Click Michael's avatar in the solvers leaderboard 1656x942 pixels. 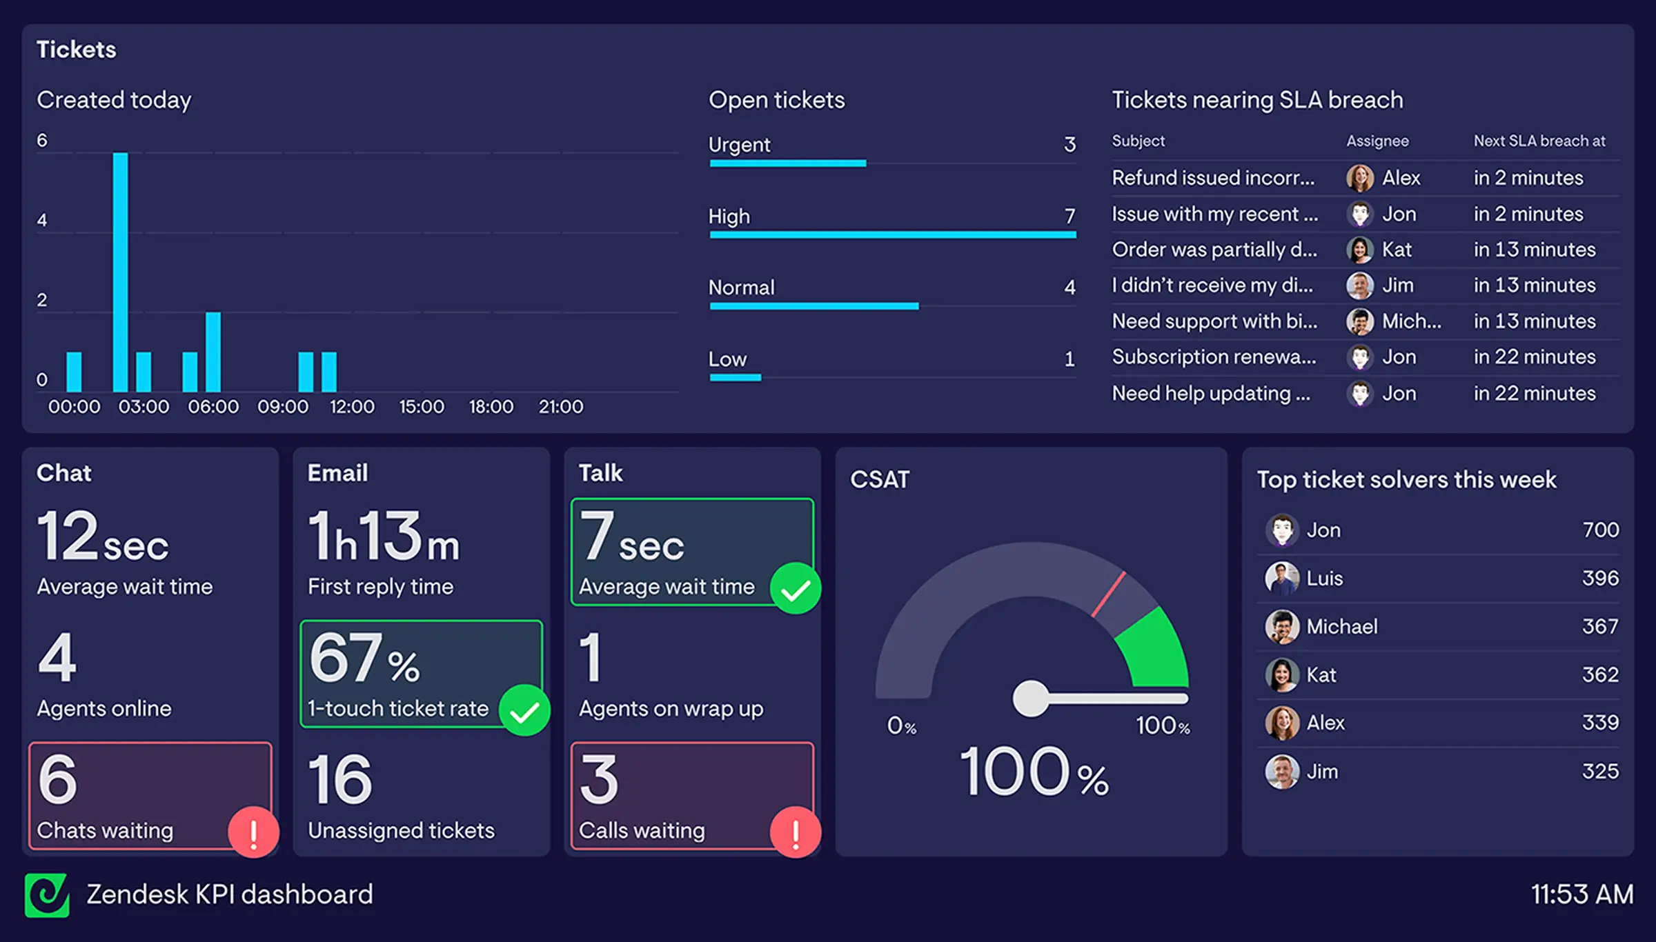click(1283, 626)
